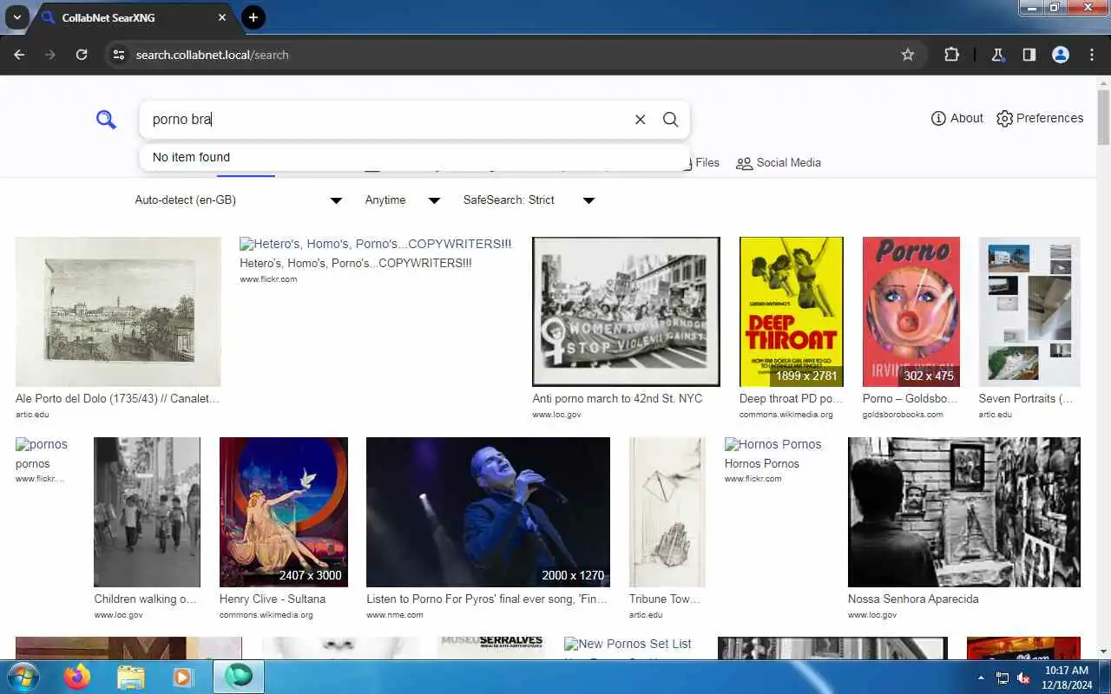Switch to the Files tab
This screenshot has height=694, width=1111.
pyautogui.click(x=700, y=162)
